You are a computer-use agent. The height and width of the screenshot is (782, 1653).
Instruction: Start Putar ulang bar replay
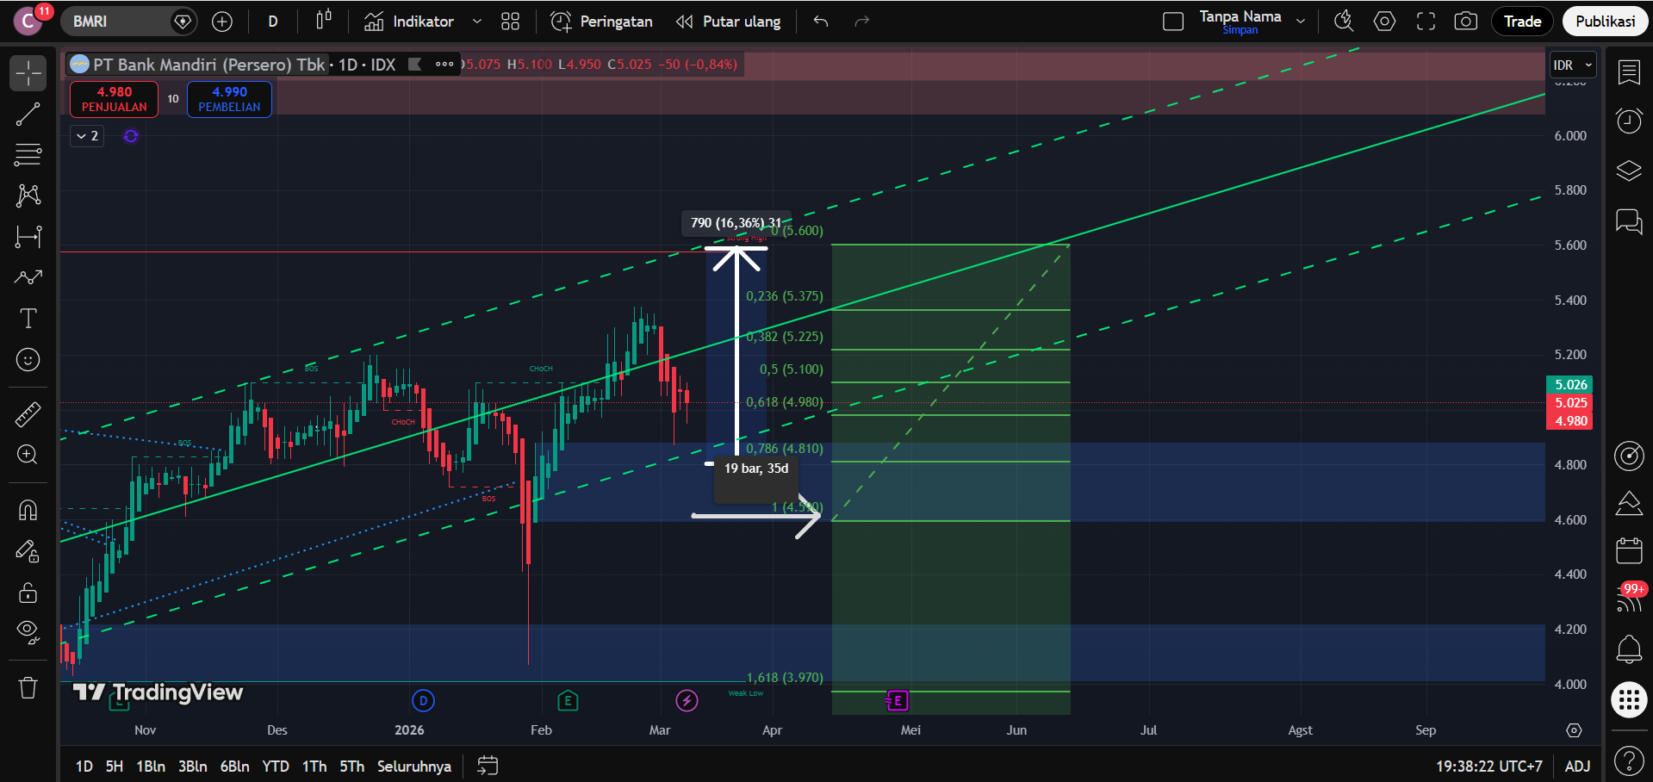(x=729, y=22)
